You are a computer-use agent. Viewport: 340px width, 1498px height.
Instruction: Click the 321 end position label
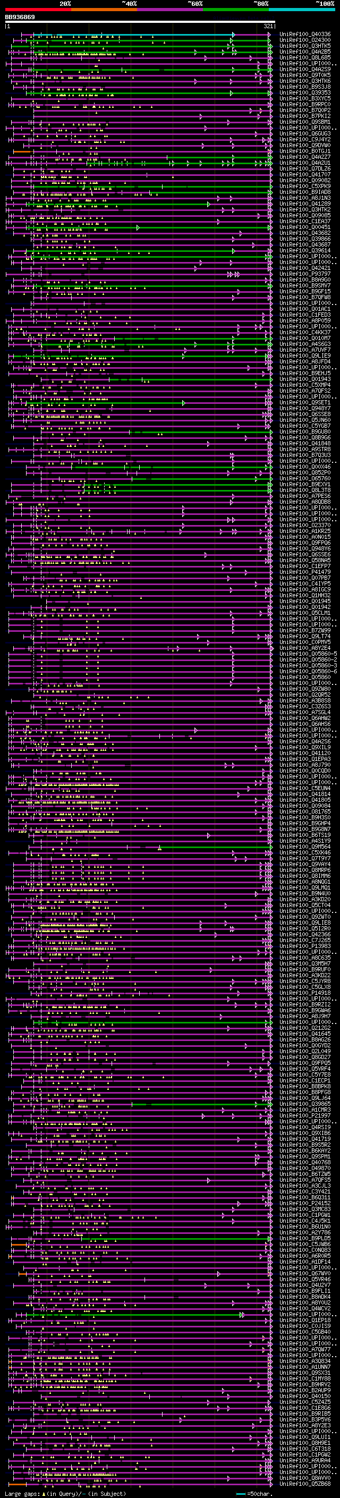pyautogui.click(x=268, y=26)
